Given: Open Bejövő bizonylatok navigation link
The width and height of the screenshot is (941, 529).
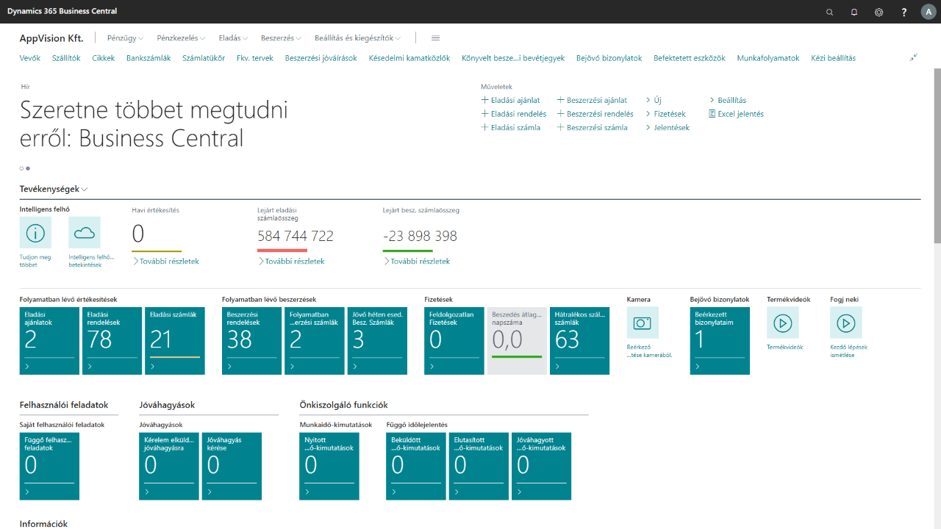Looking at the screenshot, I should (609, 58).
